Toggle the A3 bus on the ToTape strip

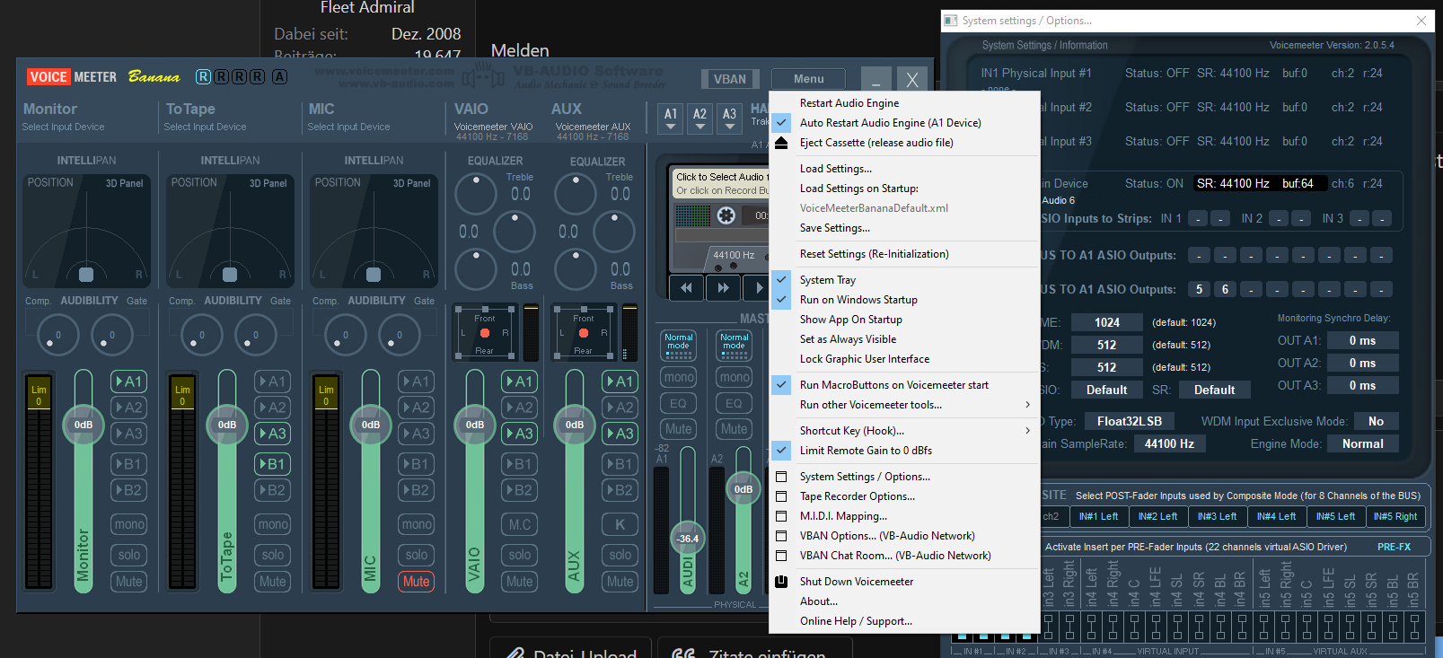272,434
